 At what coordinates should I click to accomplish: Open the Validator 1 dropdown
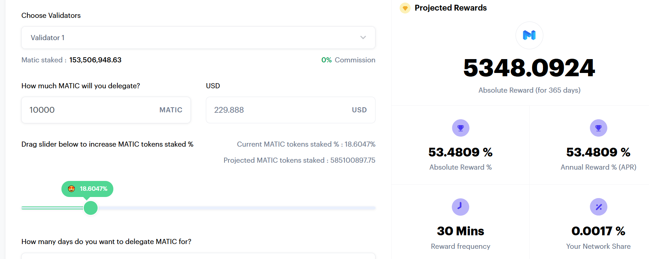pos(198,38)
